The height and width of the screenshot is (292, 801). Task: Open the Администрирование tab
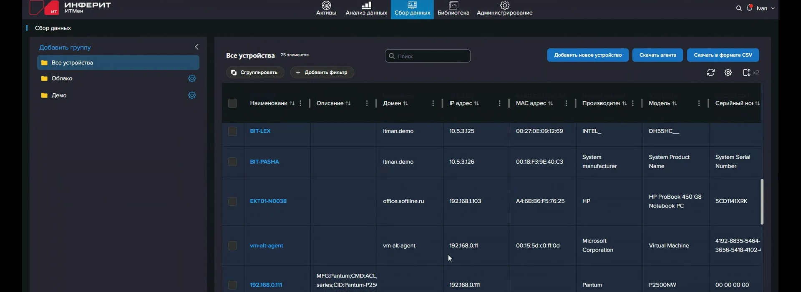504,9
